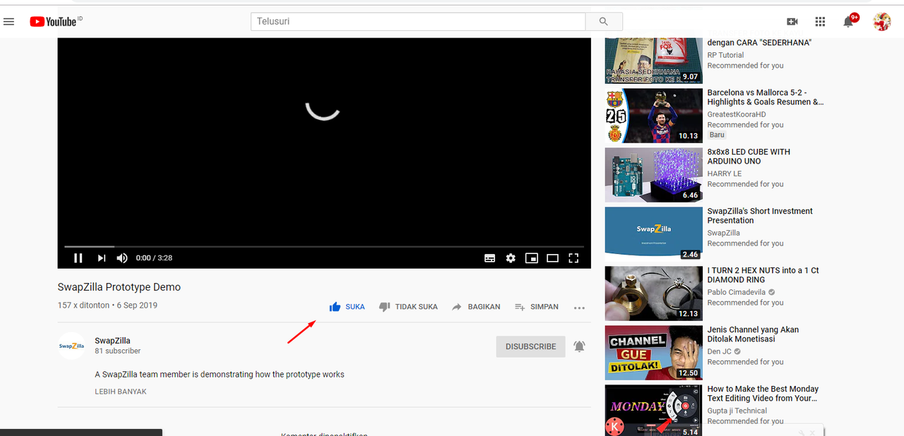Viewport: 904px width, 436px height.
Task: Open title 'Jenis Channel yang Akan Ditolak'
Action: (753, 334)
